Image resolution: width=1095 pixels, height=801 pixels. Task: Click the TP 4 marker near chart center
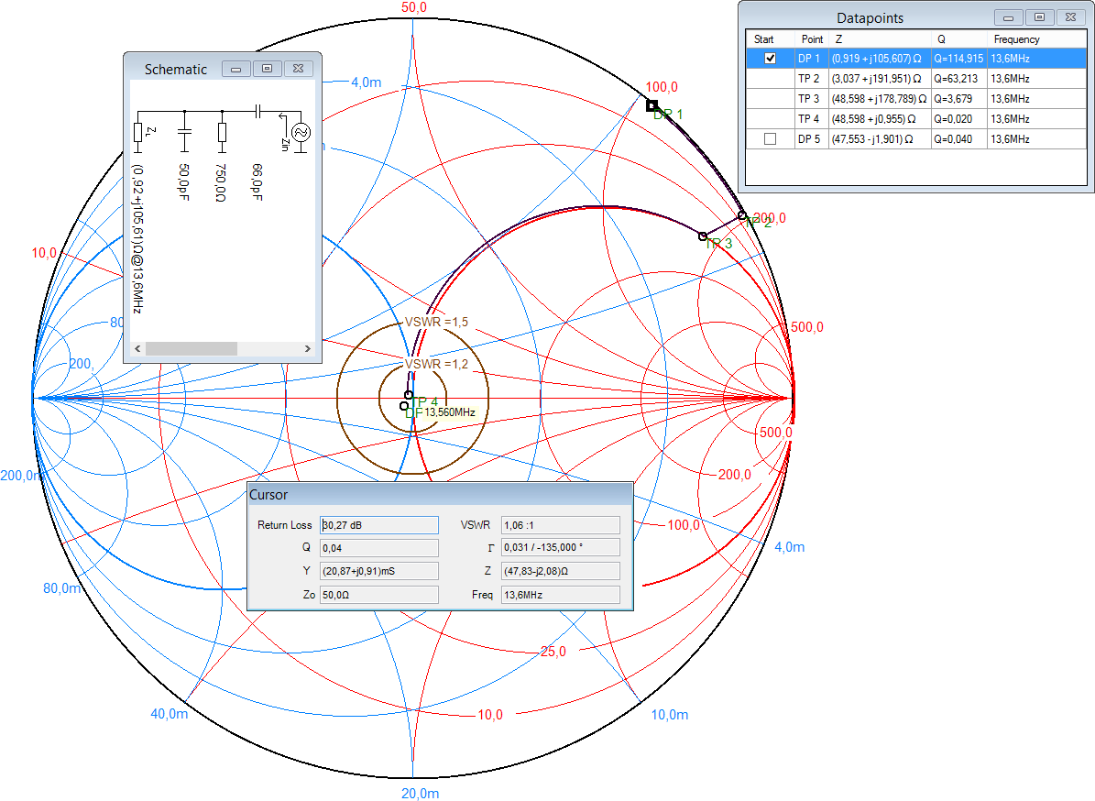pos(409,395)
